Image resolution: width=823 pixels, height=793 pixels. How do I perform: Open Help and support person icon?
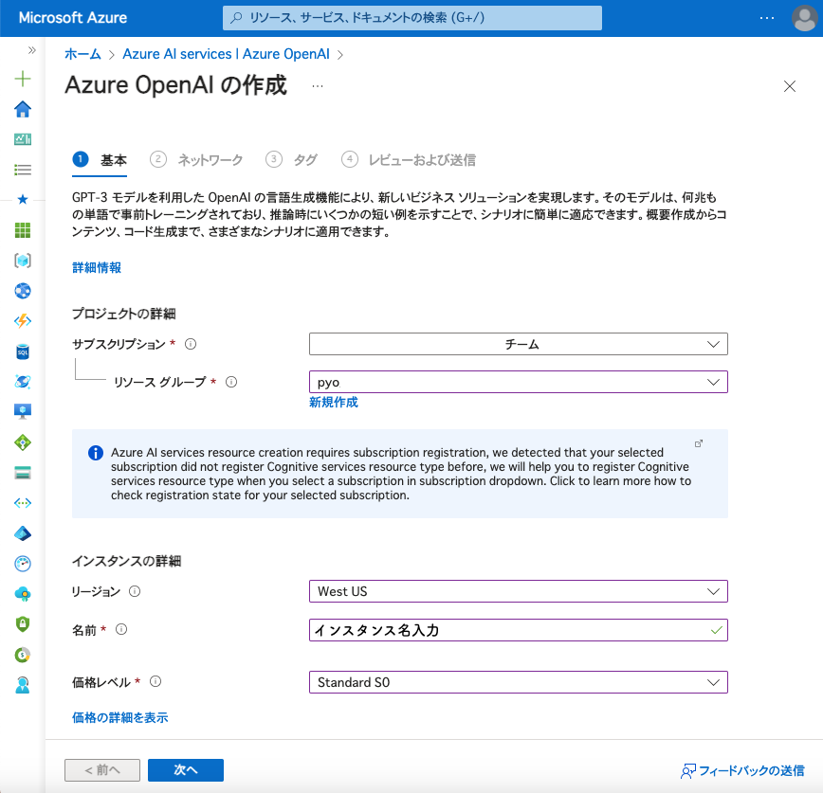coord(23,685)
